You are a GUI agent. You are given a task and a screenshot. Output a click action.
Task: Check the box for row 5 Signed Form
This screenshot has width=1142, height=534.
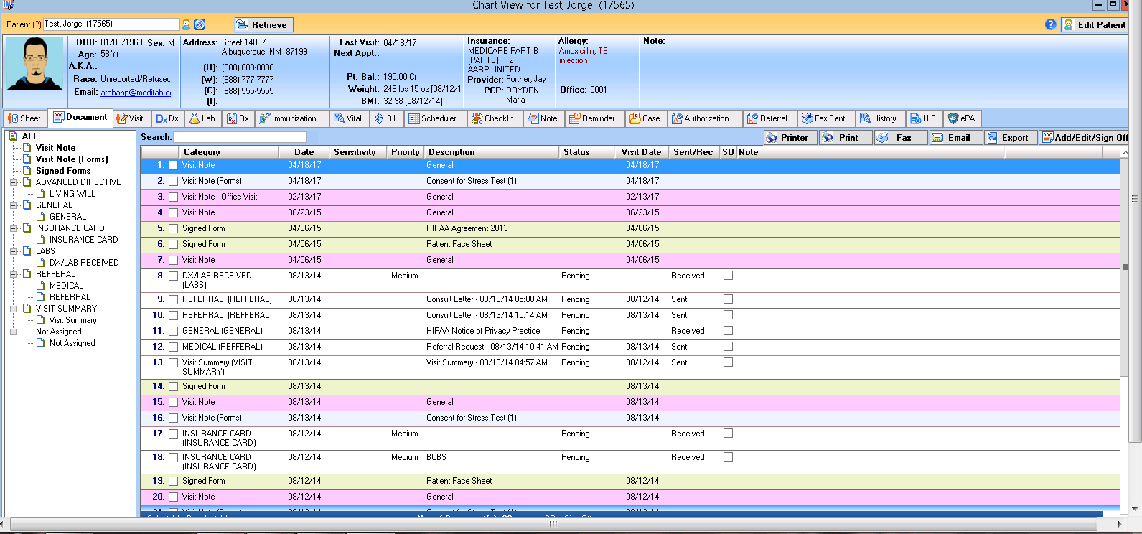click(173, 228)
